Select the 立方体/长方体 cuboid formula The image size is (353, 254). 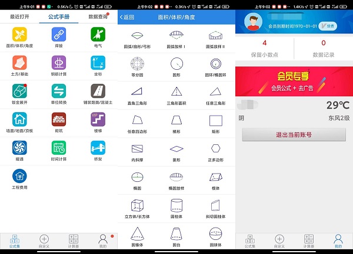pyautogui.click(x=137, y=209)
